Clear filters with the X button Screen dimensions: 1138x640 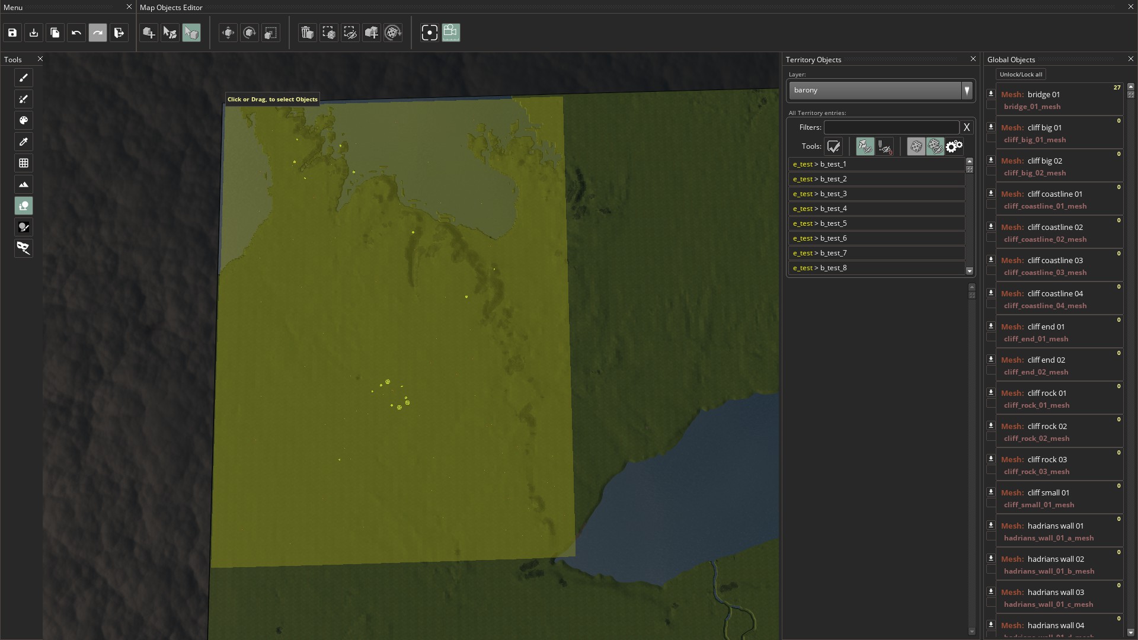967,127
